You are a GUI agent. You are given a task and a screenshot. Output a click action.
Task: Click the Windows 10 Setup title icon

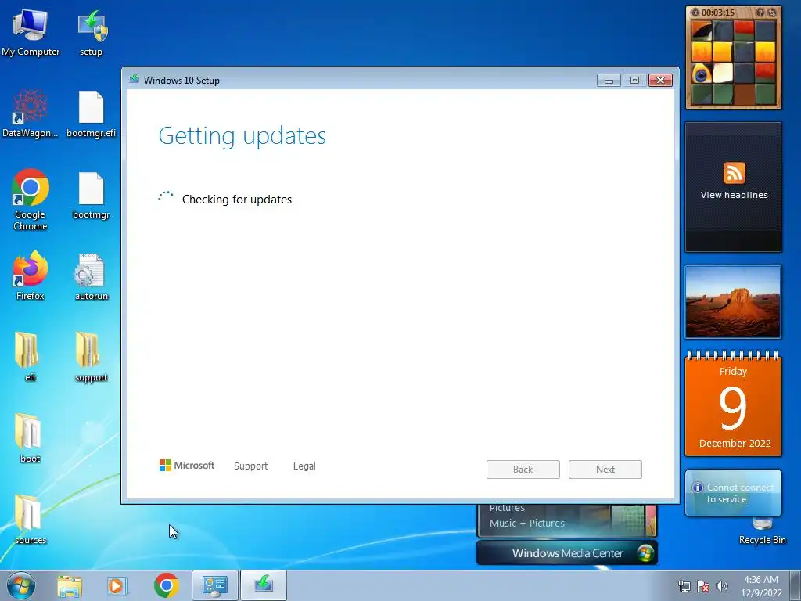click(135, 79)
